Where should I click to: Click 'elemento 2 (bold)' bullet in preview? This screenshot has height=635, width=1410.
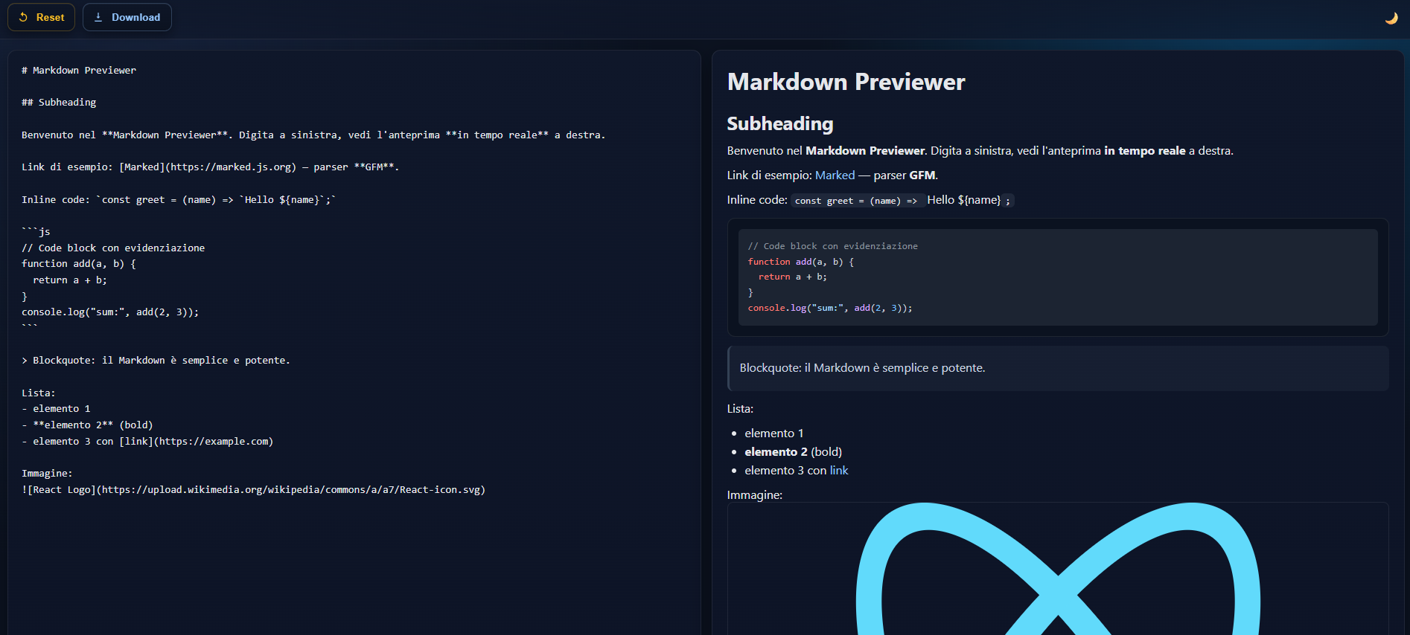click(x=794, y=452)
